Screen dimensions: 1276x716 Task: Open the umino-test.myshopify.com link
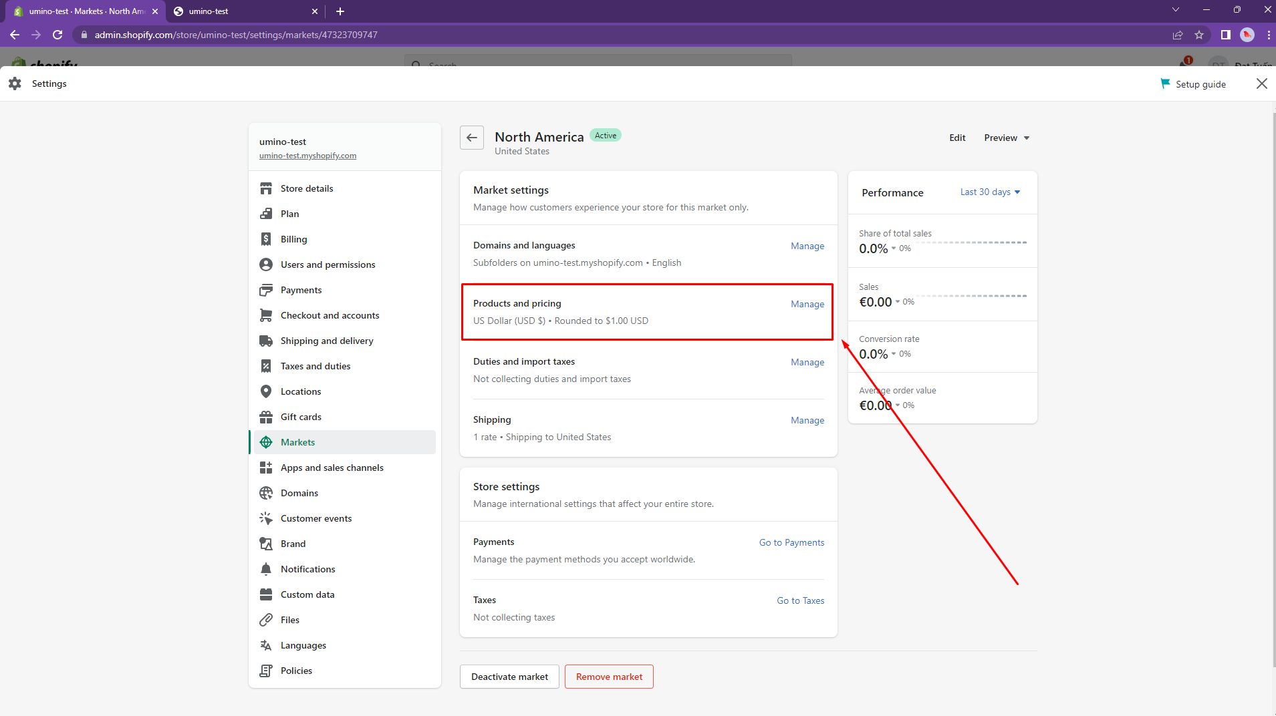pos(307,156)
